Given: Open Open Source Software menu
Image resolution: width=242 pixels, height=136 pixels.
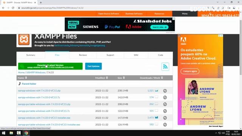Looking at the screenshot, I should [x=109, y=14].
